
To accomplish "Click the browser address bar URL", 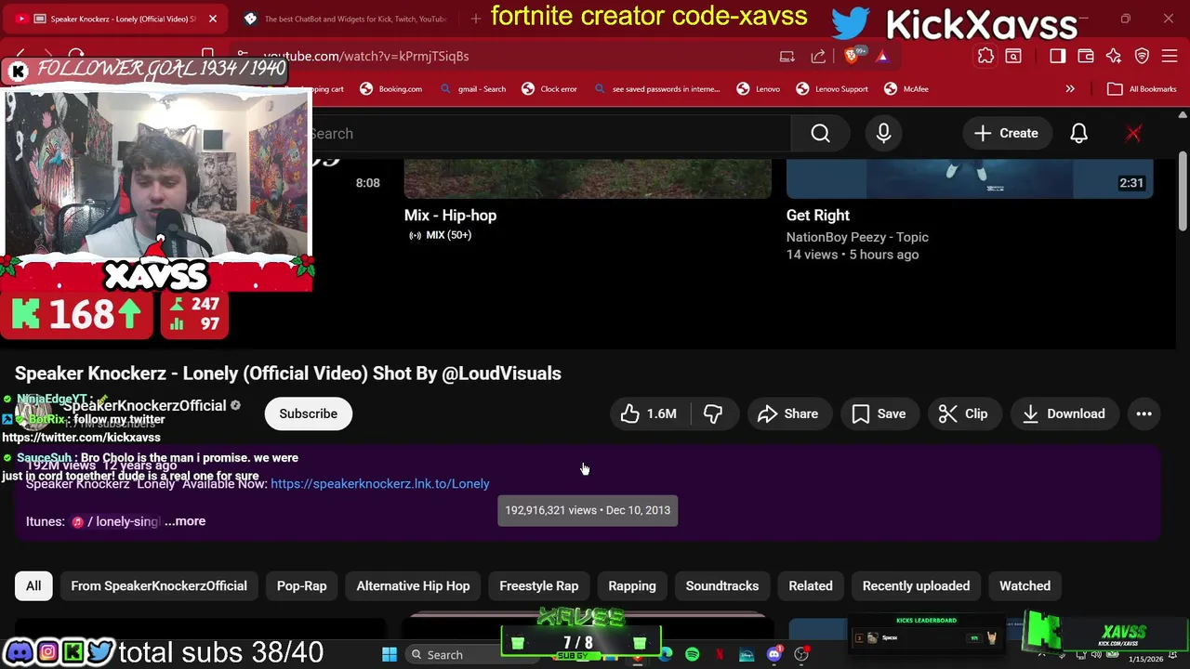I will pos(366,57).
